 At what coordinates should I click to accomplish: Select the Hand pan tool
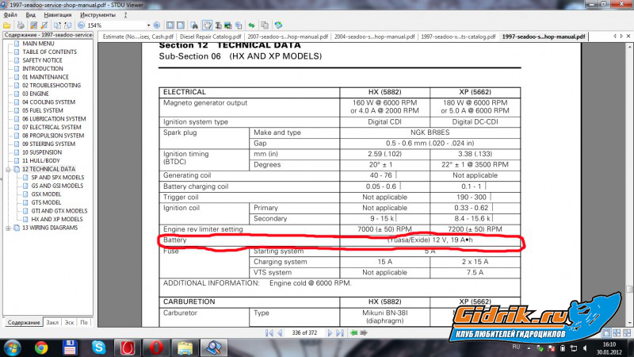tap(207, 25)
